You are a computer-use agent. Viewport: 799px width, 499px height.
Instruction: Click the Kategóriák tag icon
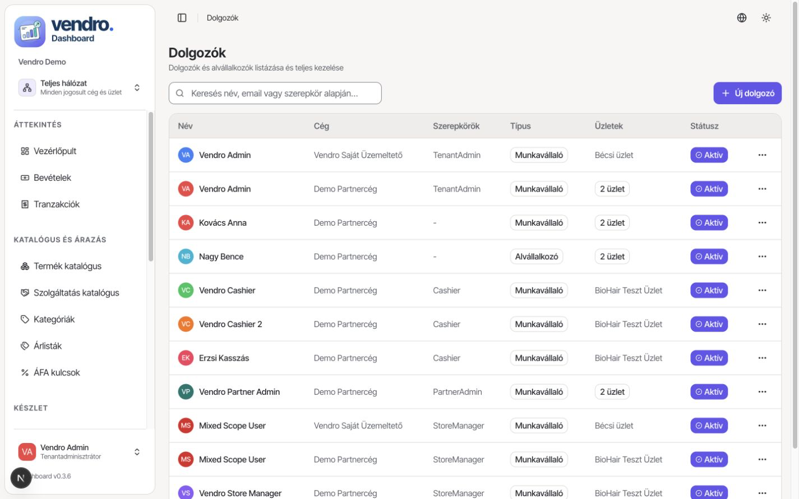pos(25,319)
